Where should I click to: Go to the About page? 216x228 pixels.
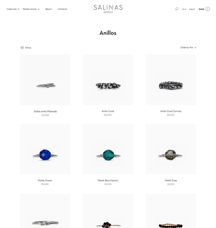(48, 9)
